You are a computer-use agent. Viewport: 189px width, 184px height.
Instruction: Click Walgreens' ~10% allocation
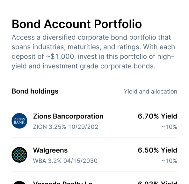pyautogui.click(x=169, y=161)
